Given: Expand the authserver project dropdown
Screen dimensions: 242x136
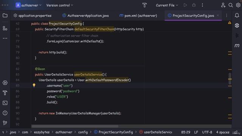Looking at the screenshot, I should coord(29,5).
